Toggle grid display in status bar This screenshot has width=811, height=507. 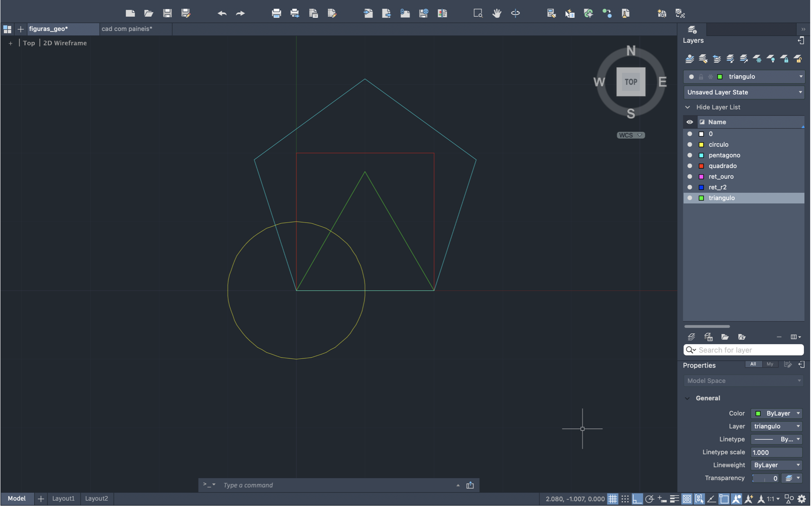[613, 499]
